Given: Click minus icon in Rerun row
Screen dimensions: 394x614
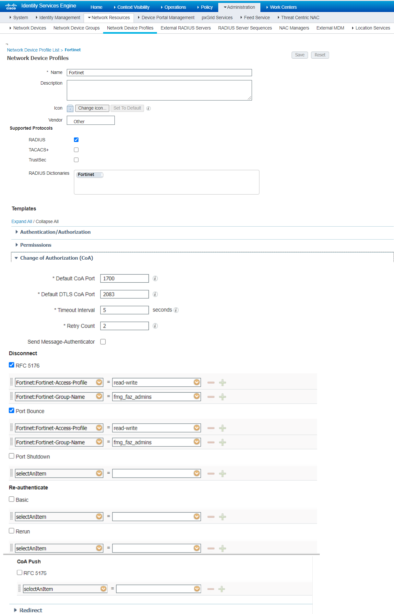Looking at the screenshot, I should 211,549.
